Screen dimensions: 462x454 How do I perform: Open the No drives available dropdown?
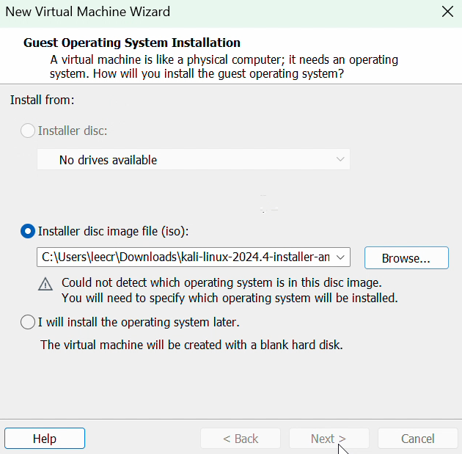pyautogui.click(x=194, y=159)
